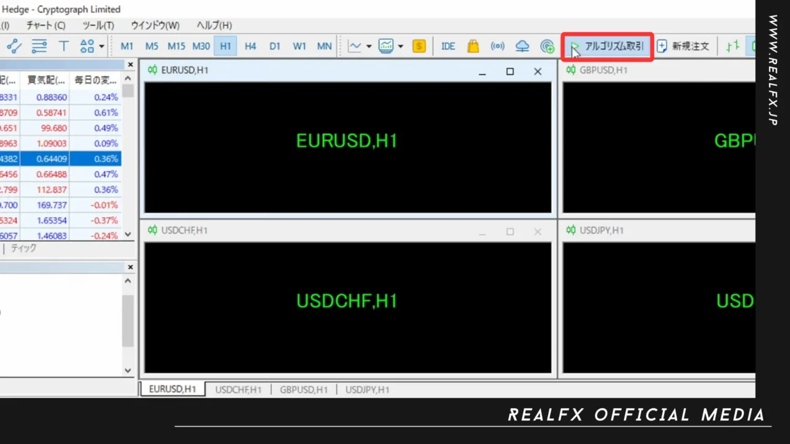The image size is (790, 444).
Task: Select the text annotation tool
Action: (63, 46)
